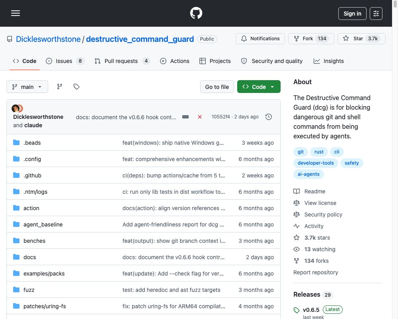Open the Dicklesworthstone avatar
Viewport: 398px width, 319px height.
[x=15, y=108]
